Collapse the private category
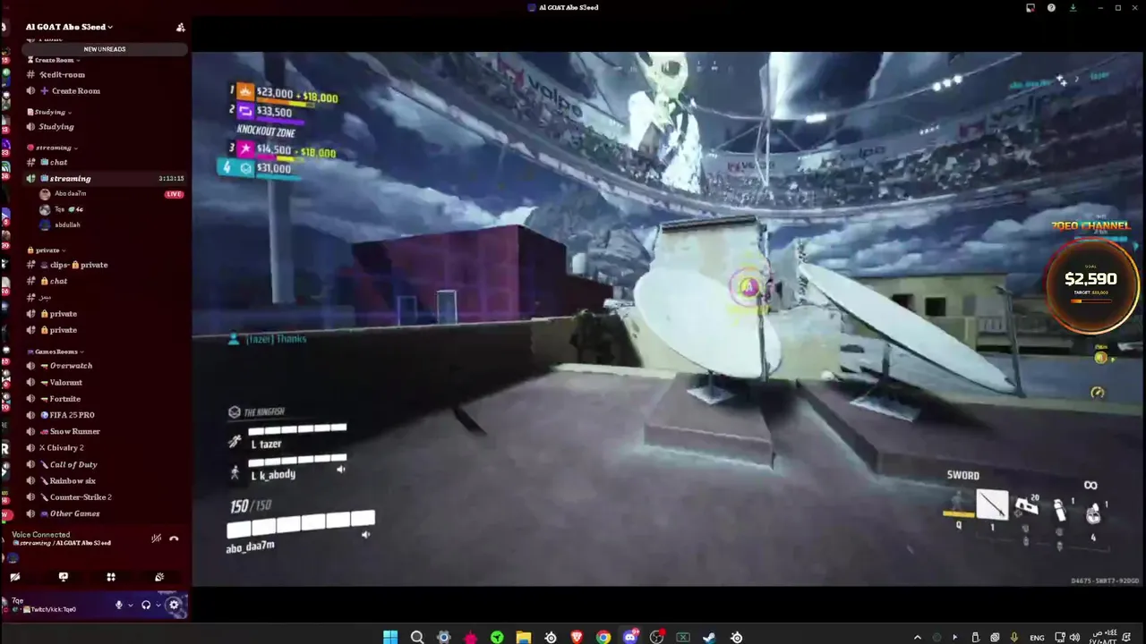This screenshot has height=644, width=1146. (x=47, y=250)
